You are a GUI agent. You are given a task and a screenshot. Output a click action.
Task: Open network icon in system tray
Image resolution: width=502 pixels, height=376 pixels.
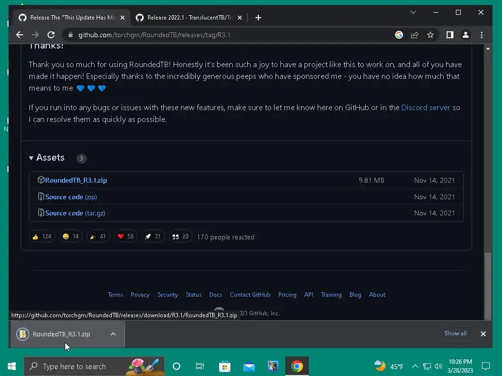(427, 366)
